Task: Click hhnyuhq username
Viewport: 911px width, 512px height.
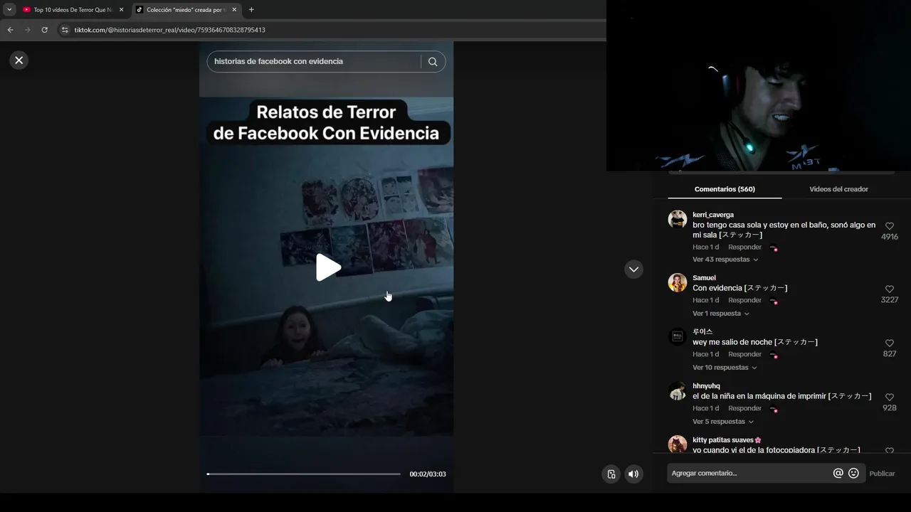Action: click(706, 386)
